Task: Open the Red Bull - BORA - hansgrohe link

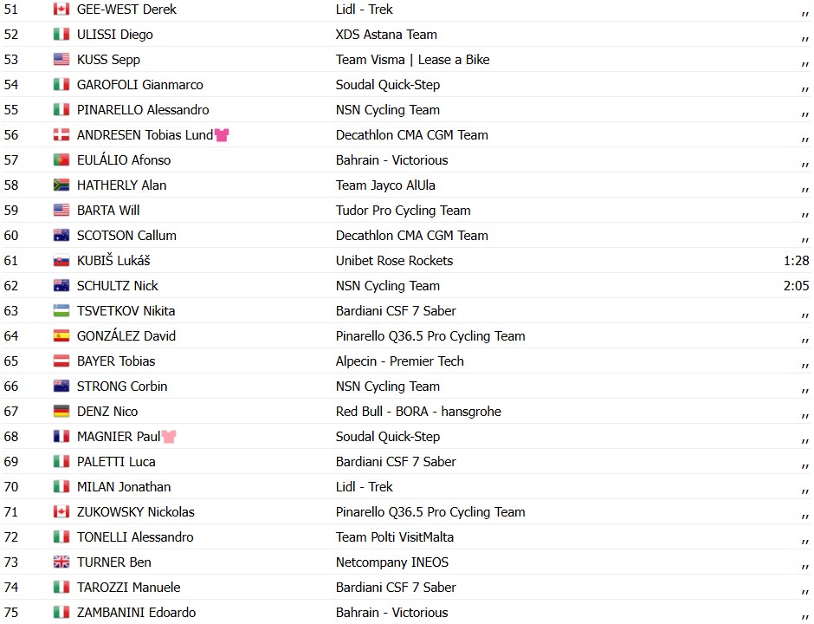Action: (418, 412)
